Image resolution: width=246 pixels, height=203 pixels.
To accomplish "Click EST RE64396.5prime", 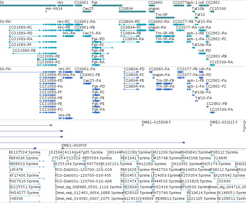I will (23, 158).
